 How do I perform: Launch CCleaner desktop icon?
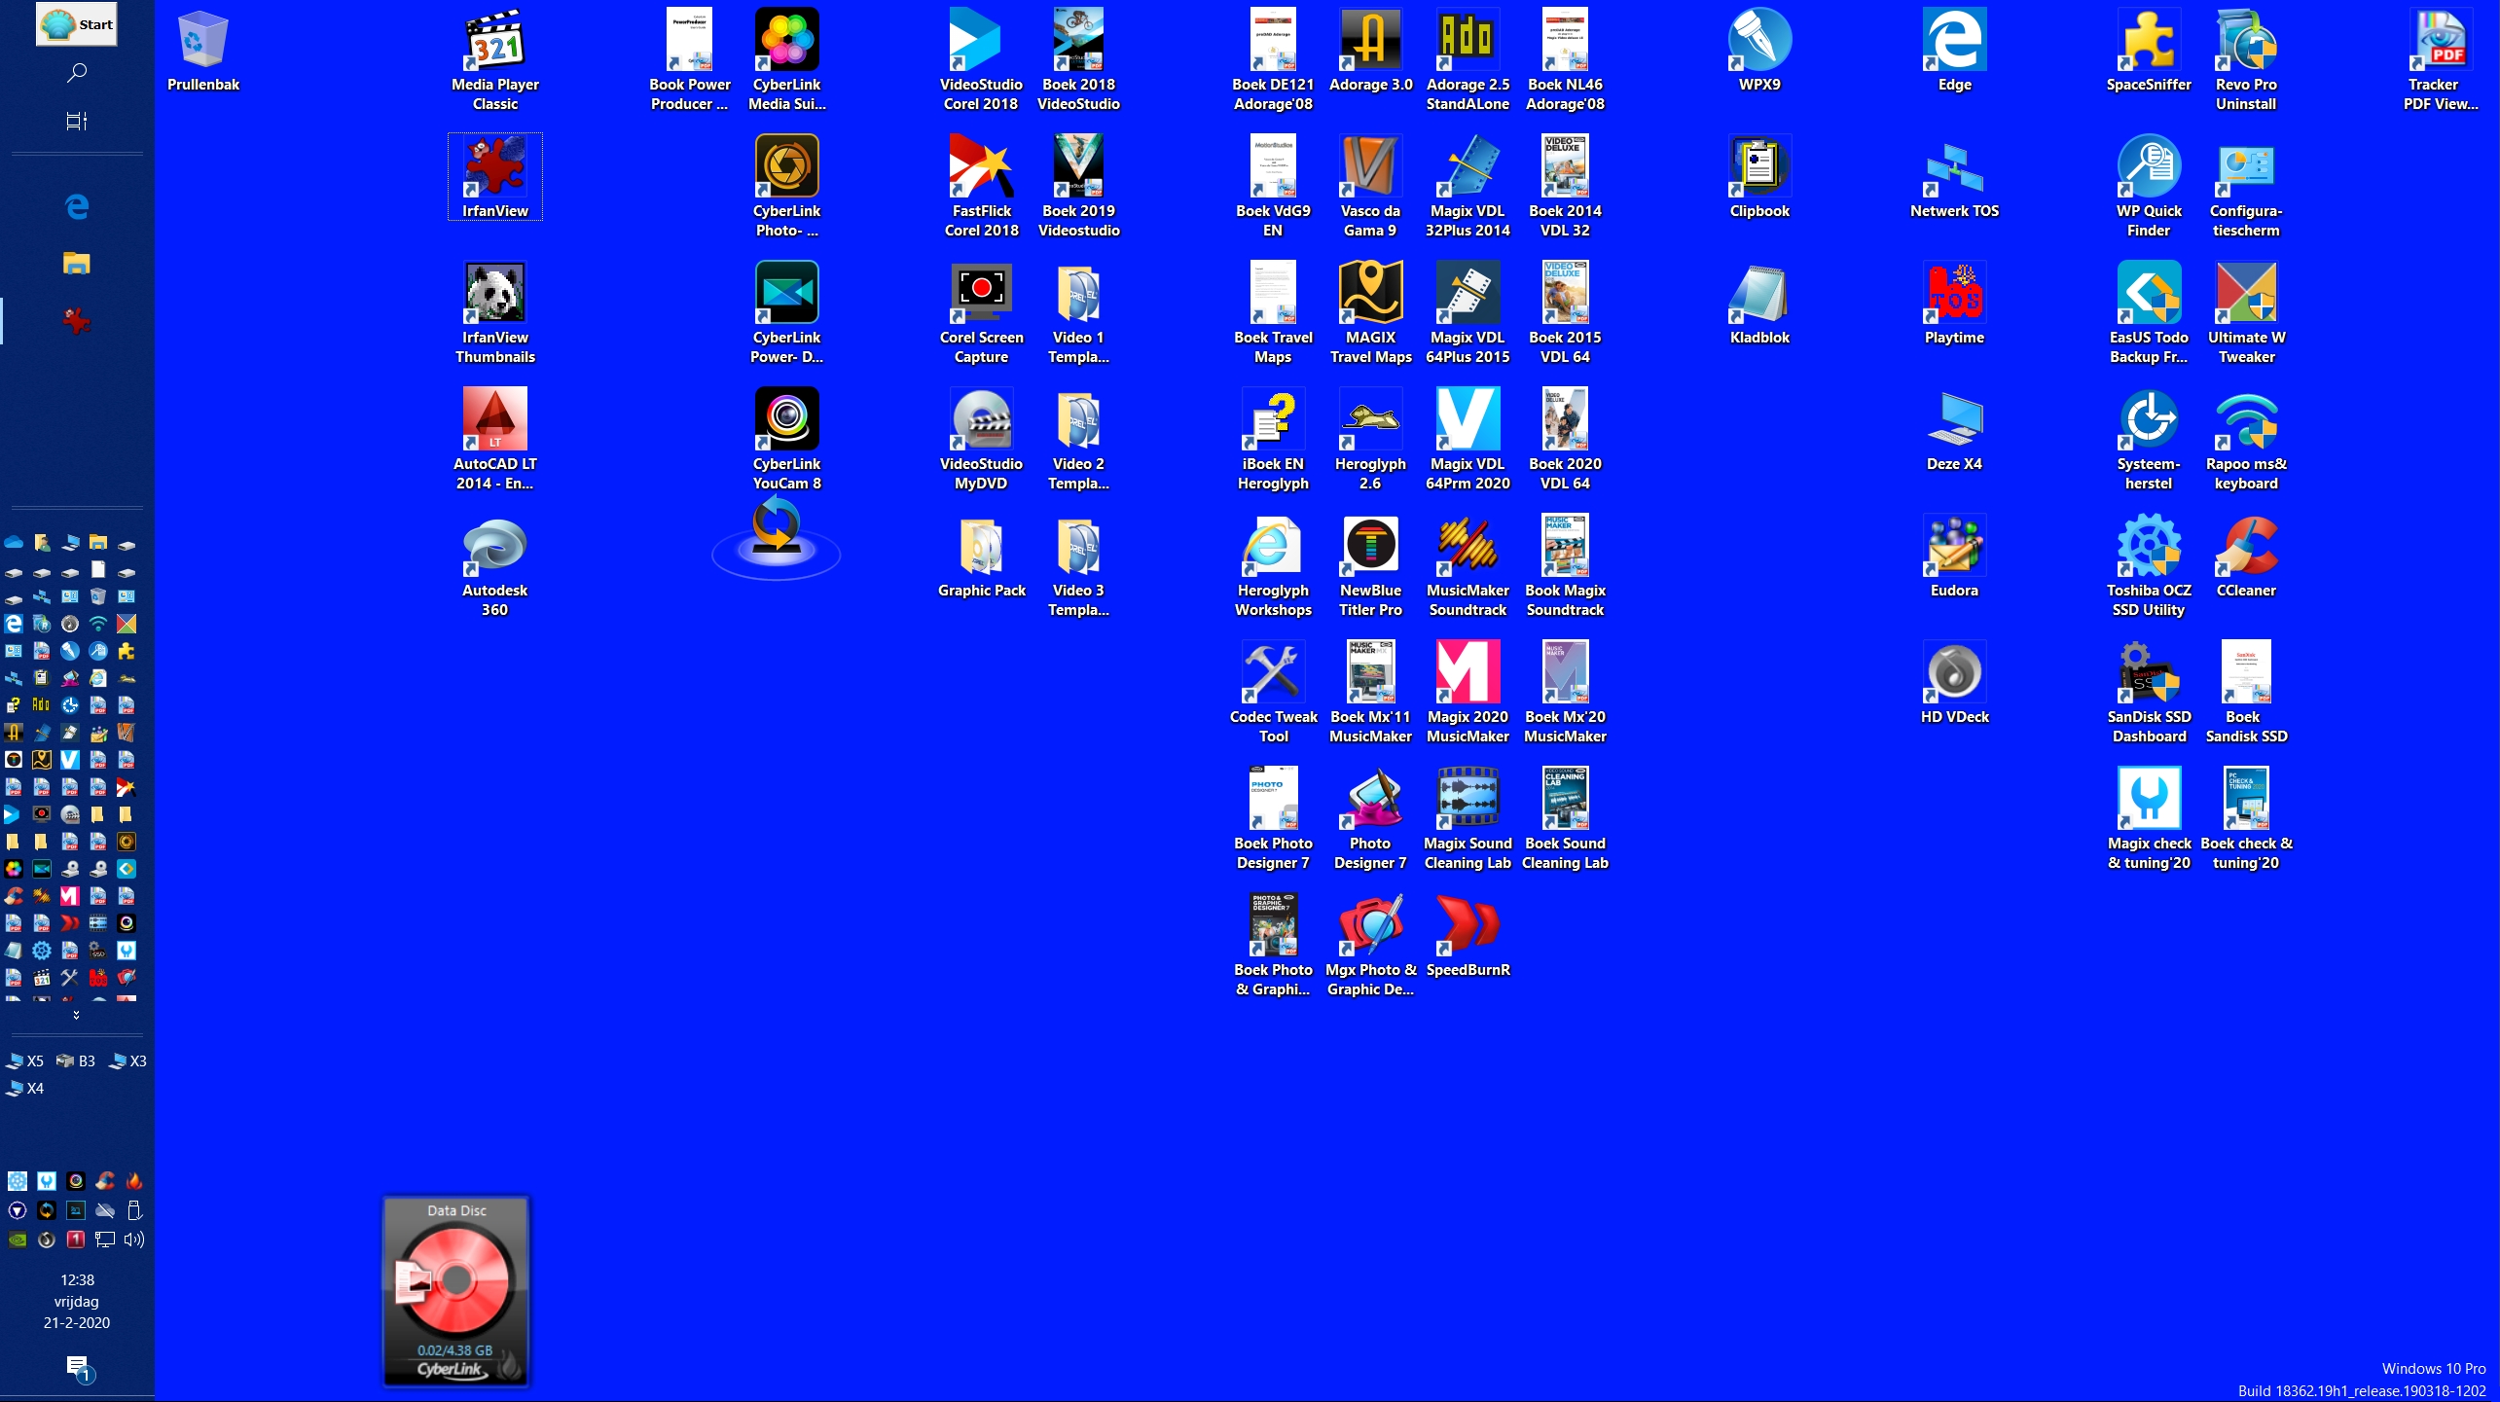pos(2246,557)
